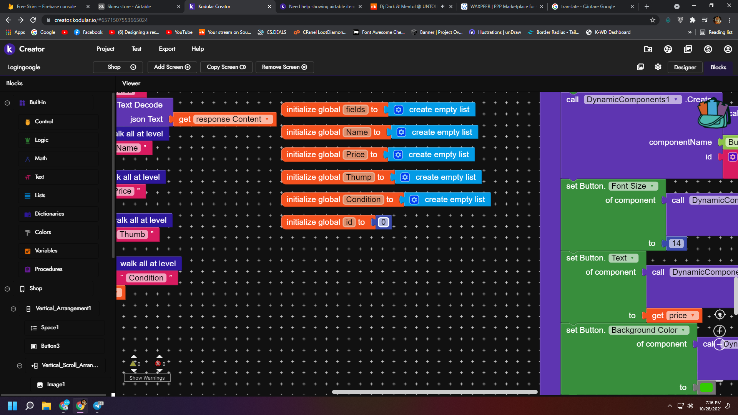Screen dimensions: 738x415
Task: Open the Shop screen selector dropdown
Action: coord(118,67)
